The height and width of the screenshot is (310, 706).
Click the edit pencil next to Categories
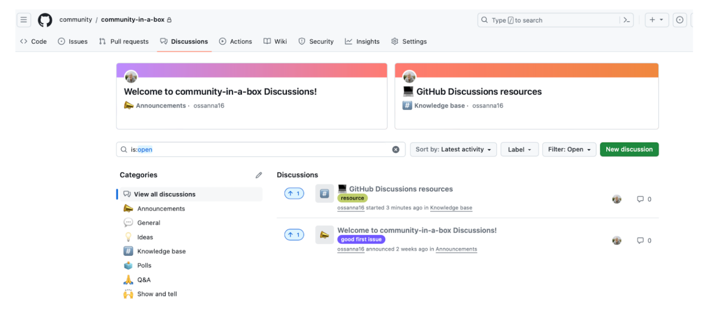pyautogui.click(x=259, y=175)
